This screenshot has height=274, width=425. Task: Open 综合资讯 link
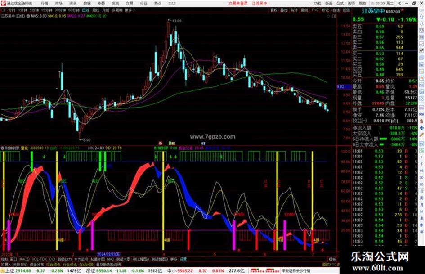[x=54, y=265]
